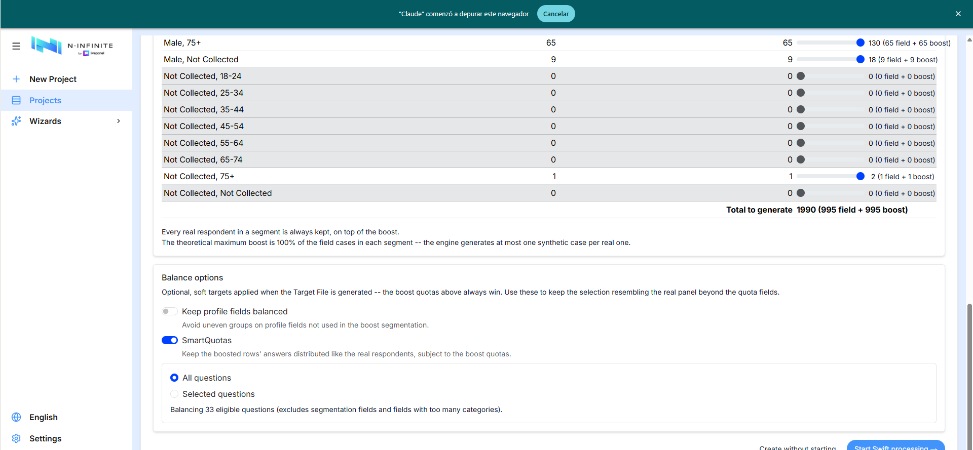This screenshot has height=450, width=973.
Task: Select the All questions radio option
Action: pos(174,378)
